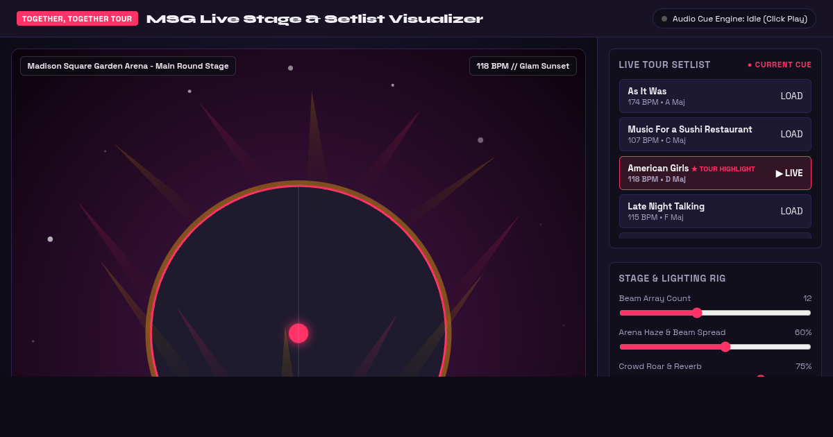Viewport: 833px width, 437px height.
Task: Click the 107 BPM • C Maj details
Action: pyautogui.click(x=657, y=141)
